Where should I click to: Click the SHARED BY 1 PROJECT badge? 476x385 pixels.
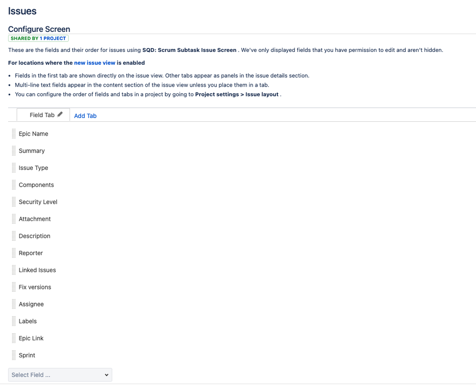38,38
